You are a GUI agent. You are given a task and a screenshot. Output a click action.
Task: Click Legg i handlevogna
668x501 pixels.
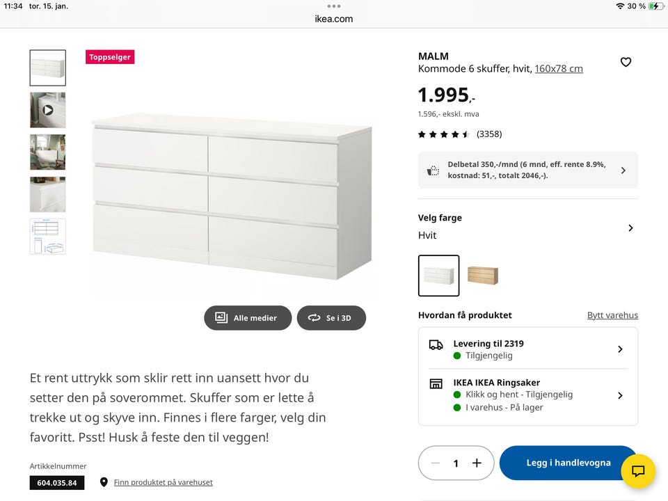568,462
